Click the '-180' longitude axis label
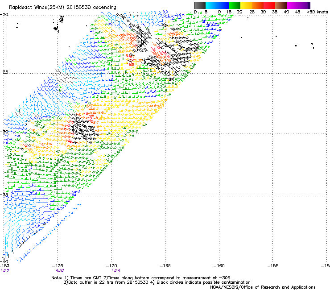This screenshot has height=290, width=330. [x=4, y=266]
